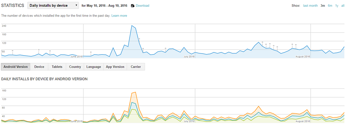Click the Download link
Screen dimensions: 348x124
click(142, 6)
